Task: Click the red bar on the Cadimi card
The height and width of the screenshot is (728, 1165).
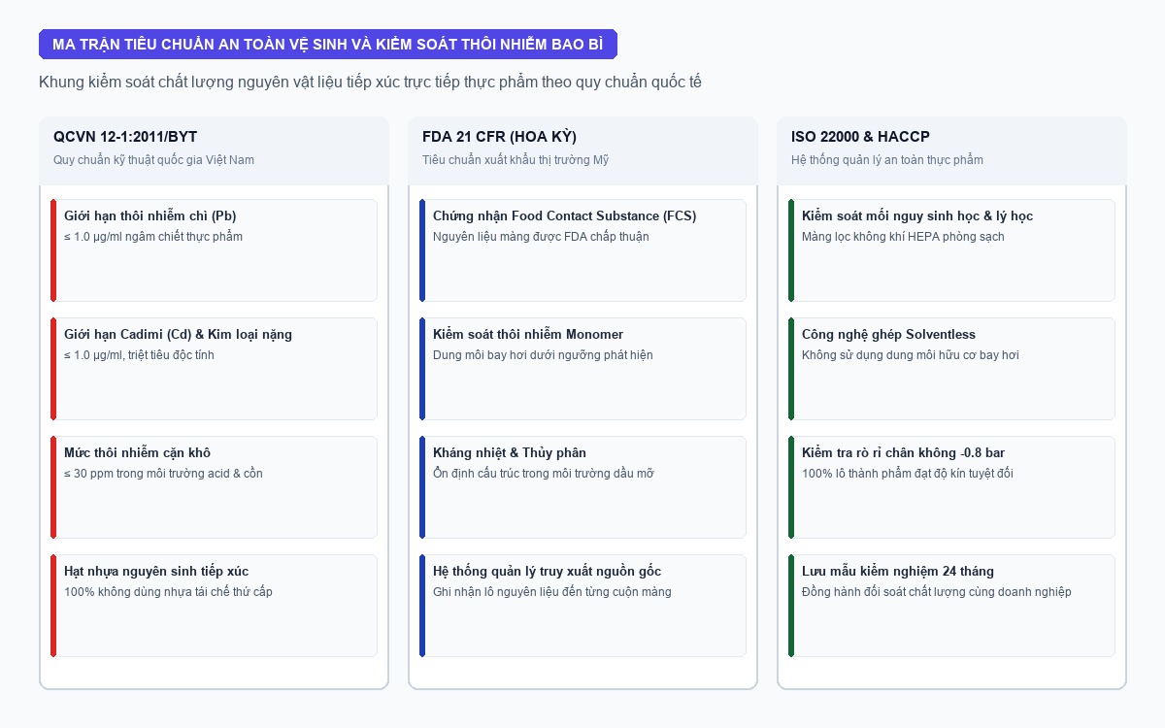Action: point(53,369)
